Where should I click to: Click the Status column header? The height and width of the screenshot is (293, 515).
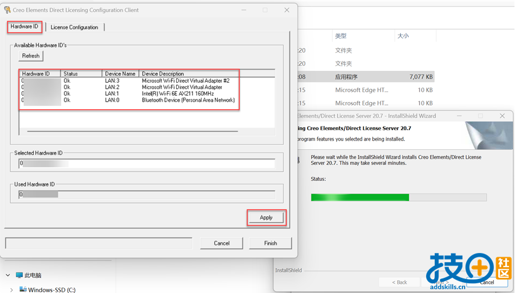81,74
